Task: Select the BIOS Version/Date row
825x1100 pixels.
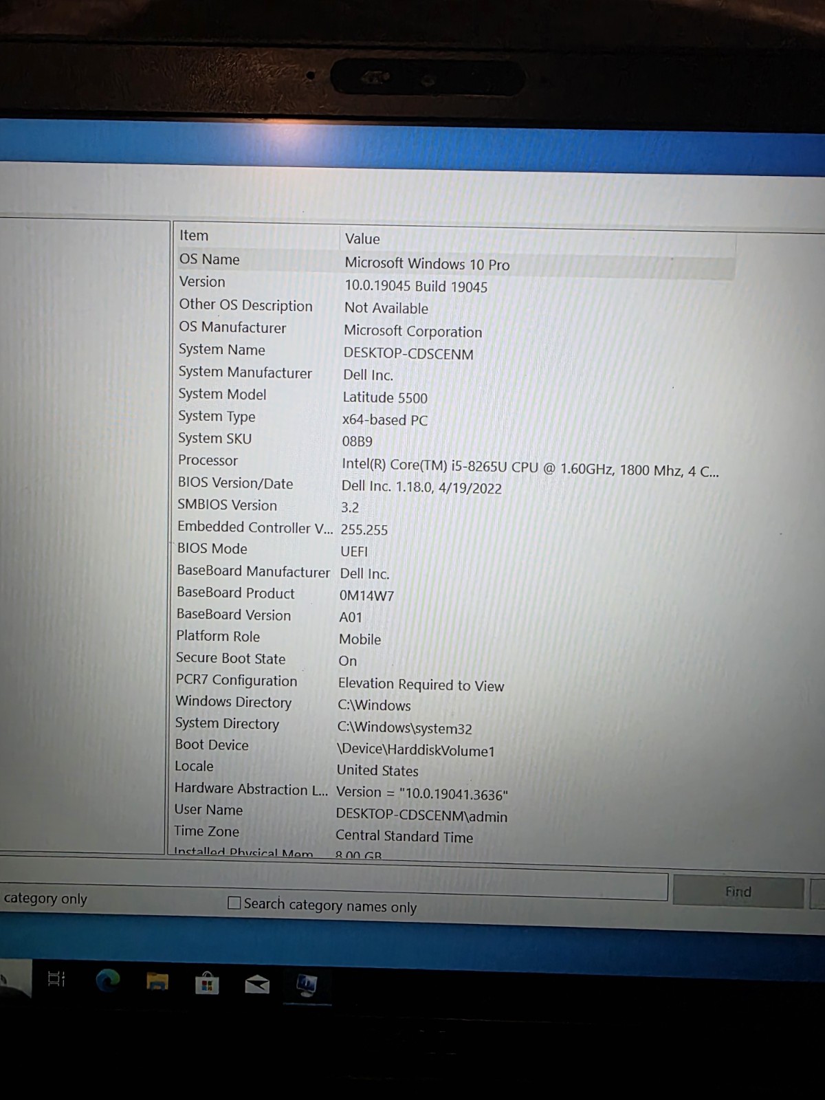Action: tap(455, 485)
